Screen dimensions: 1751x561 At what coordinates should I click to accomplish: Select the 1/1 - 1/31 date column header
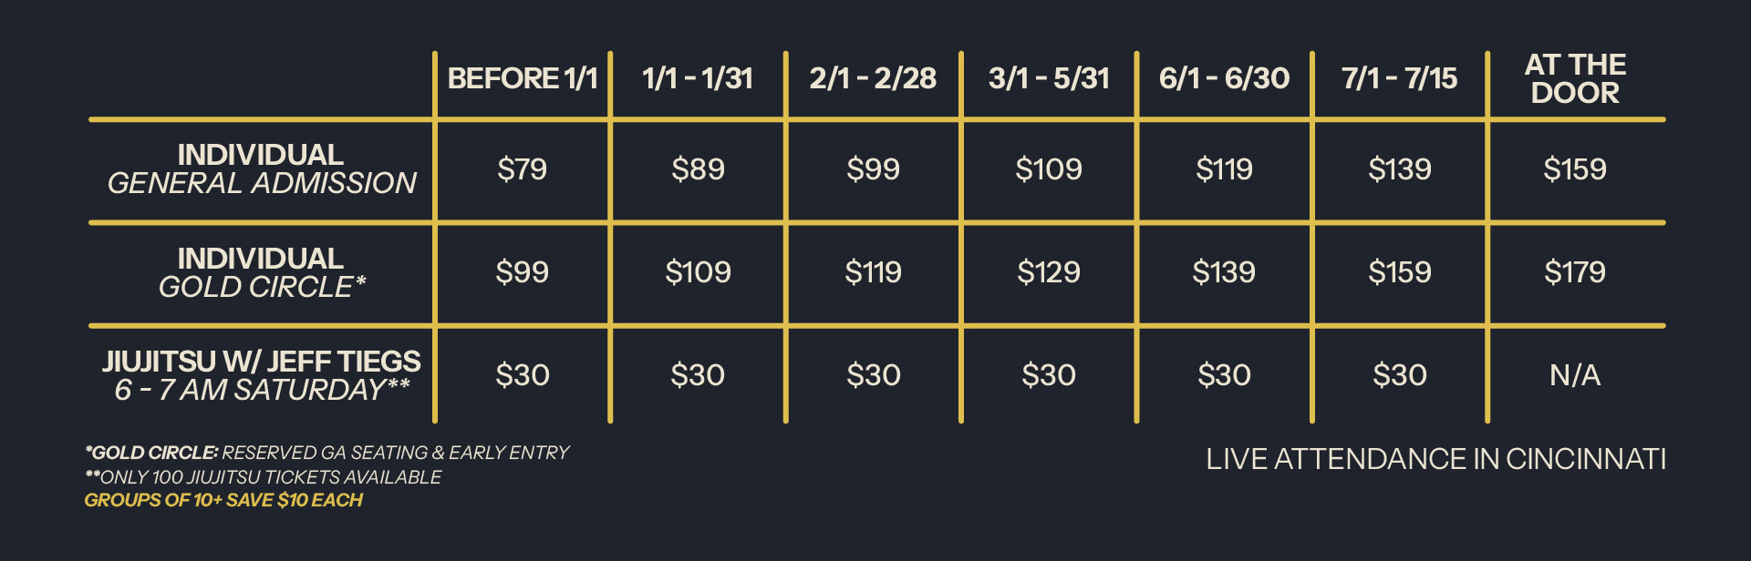[x=698, y=78]
